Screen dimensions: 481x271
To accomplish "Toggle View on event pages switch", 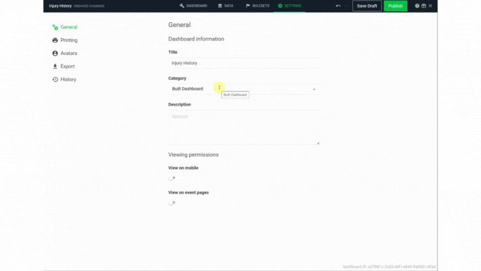I will (172, 203).
